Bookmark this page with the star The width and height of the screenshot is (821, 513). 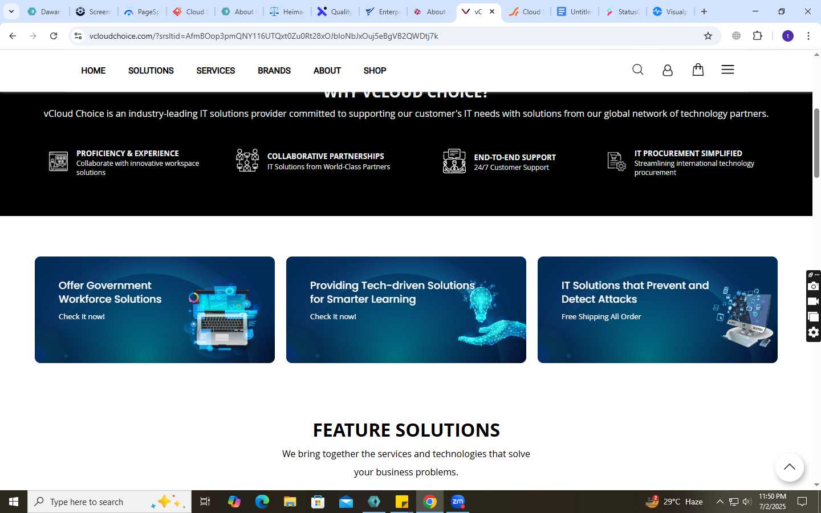708,36
